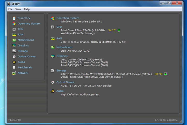187x125 pixels.
Task: Go to Graphics section in sidebar
Action: coord(23,45)
